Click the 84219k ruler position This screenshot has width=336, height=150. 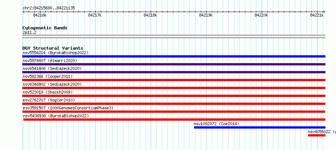[x=206, y=15]
